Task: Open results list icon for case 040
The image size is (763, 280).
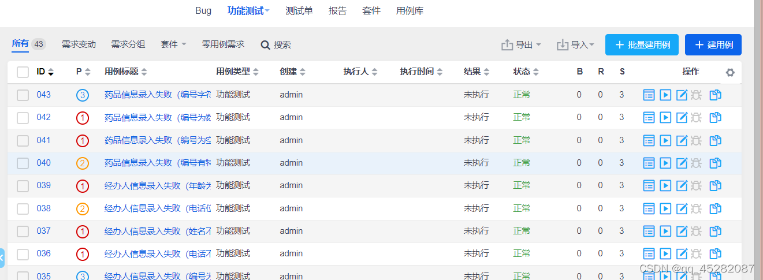Action: (649, 163)
